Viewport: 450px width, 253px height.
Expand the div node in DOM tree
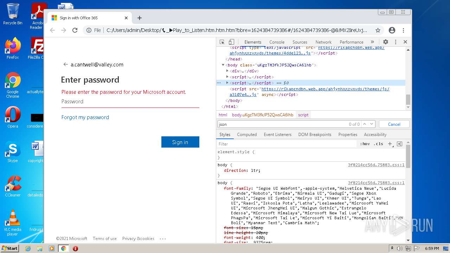227,71
